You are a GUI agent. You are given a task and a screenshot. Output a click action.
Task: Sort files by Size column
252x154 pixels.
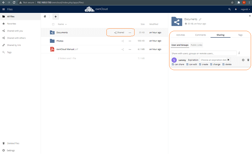(x=143, y=24)
